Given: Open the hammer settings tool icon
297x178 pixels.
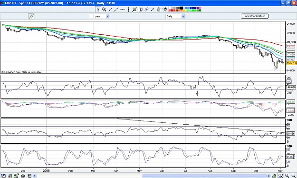Looking at the screenshot, I should tap(164, 10).
